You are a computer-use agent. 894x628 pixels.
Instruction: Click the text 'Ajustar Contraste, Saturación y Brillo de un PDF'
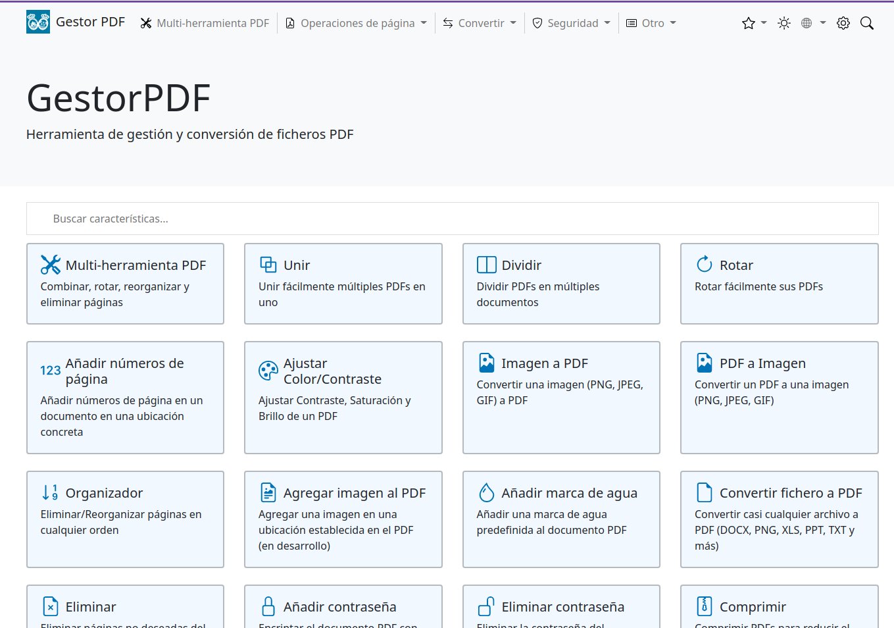click(x=335, y=408)
